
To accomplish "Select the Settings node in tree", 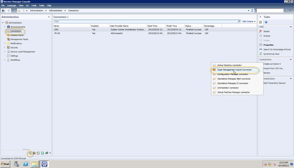I will click(14, 56).
